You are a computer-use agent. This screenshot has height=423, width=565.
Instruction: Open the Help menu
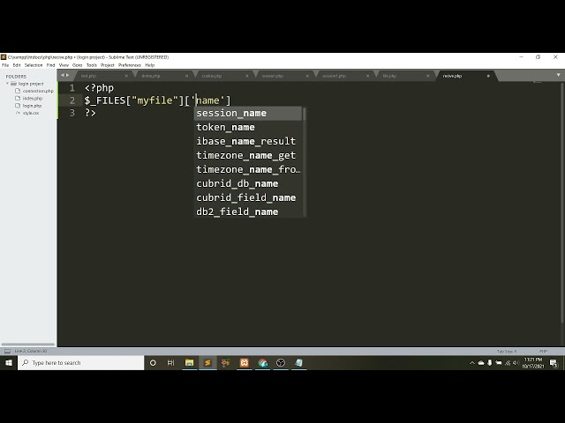pyautogui.click(x=150, y=65)
